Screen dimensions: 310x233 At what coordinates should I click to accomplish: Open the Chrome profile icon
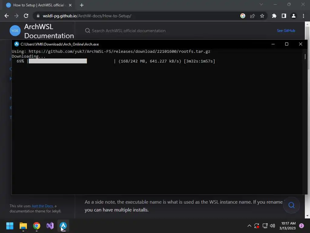point(294,16)
